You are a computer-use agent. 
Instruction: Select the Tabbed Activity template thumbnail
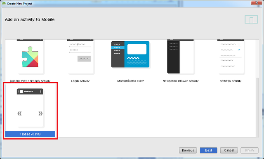coord(30,108)
